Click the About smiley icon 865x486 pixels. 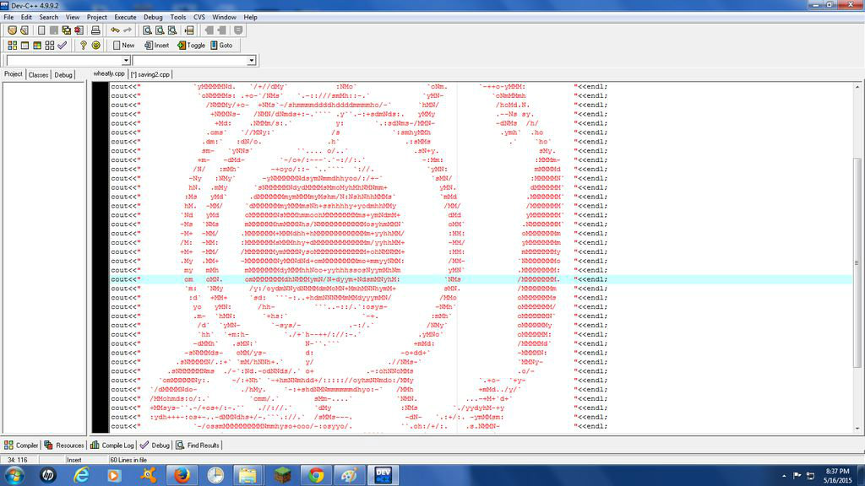click(96, 46)
